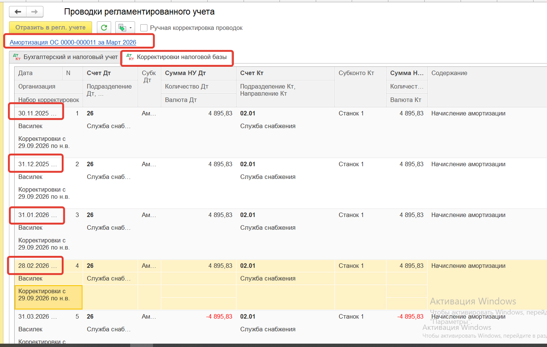Click Василек in the 28.02.2026 row
This screenshot has width=547, height=347.
30,279
